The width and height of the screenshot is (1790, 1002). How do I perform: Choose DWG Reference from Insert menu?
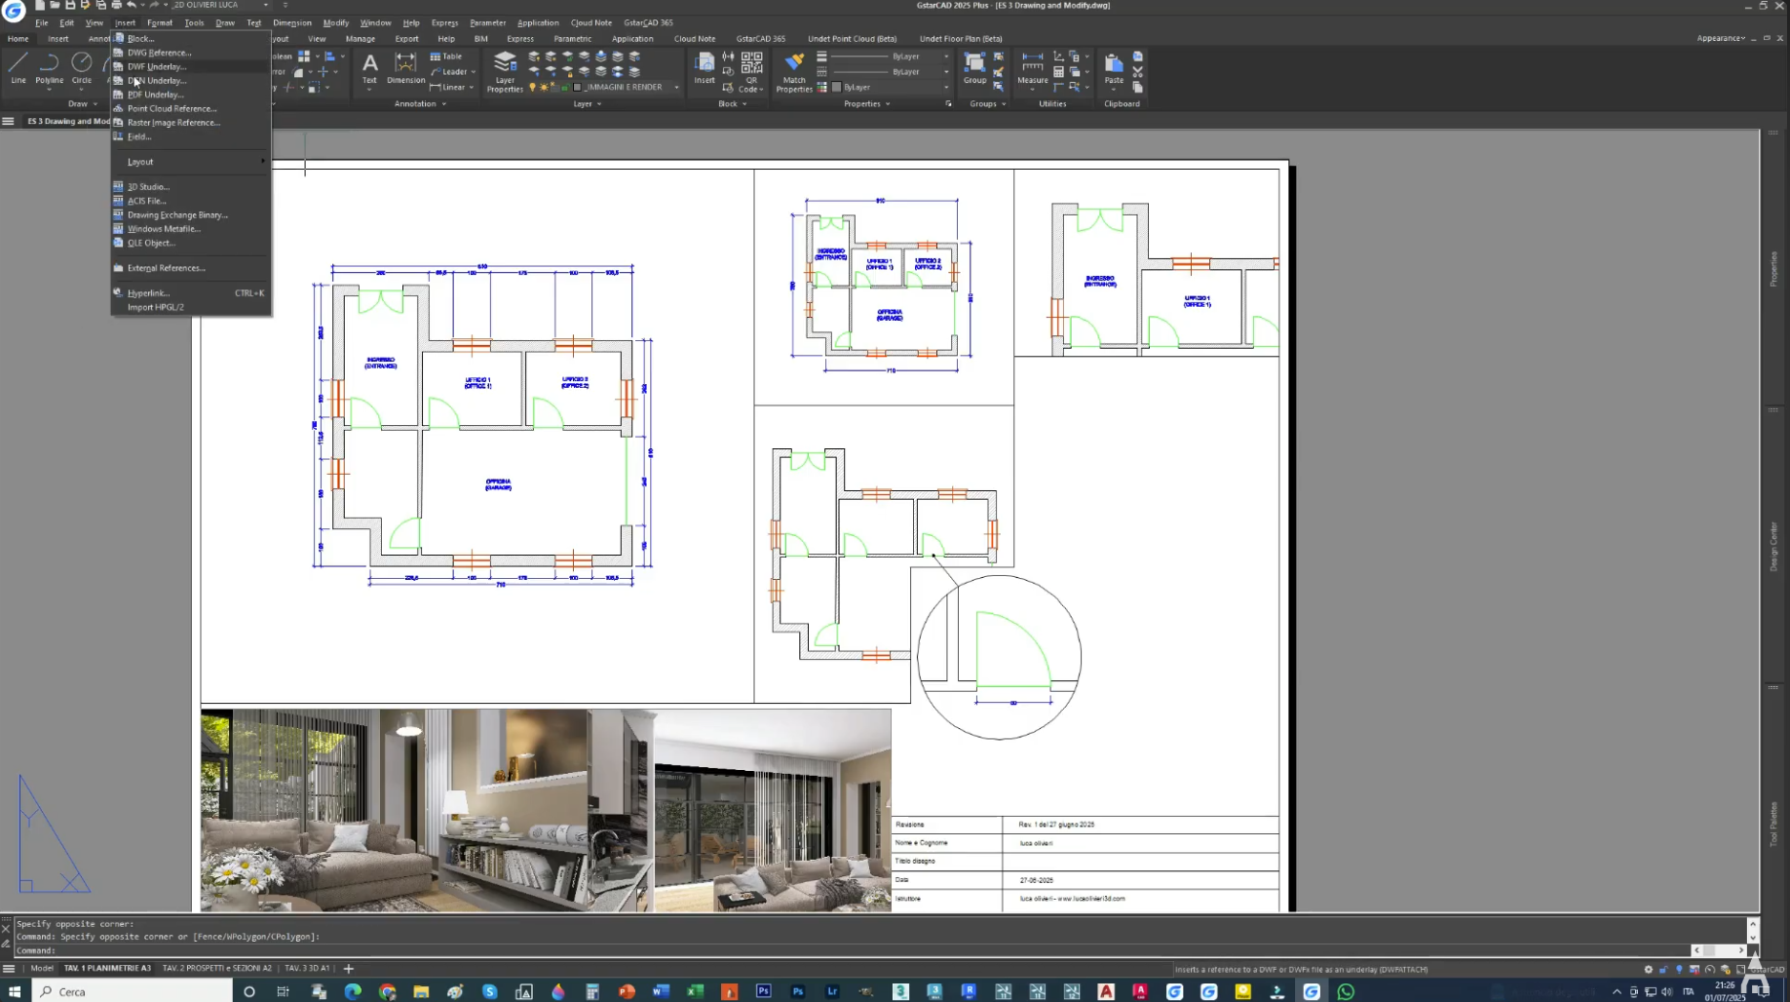(159, 53)
